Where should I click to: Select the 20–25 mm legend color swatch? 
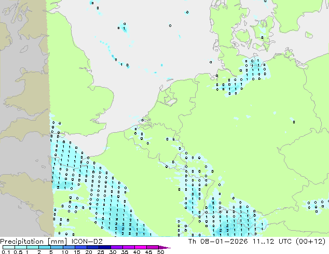pos(93,247)
